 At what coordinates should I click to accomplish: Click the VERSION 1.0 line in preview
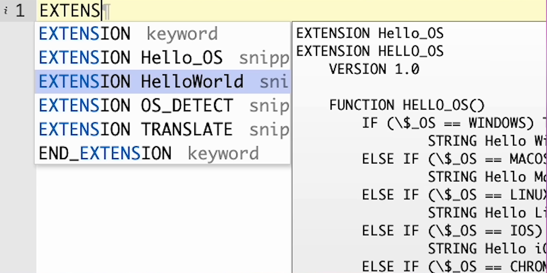click(374, 69)
